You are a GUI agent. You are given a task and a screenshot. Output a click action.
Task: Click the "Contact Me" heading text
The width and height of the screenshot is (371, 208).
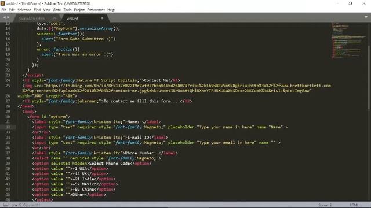[x=156, y=80]
